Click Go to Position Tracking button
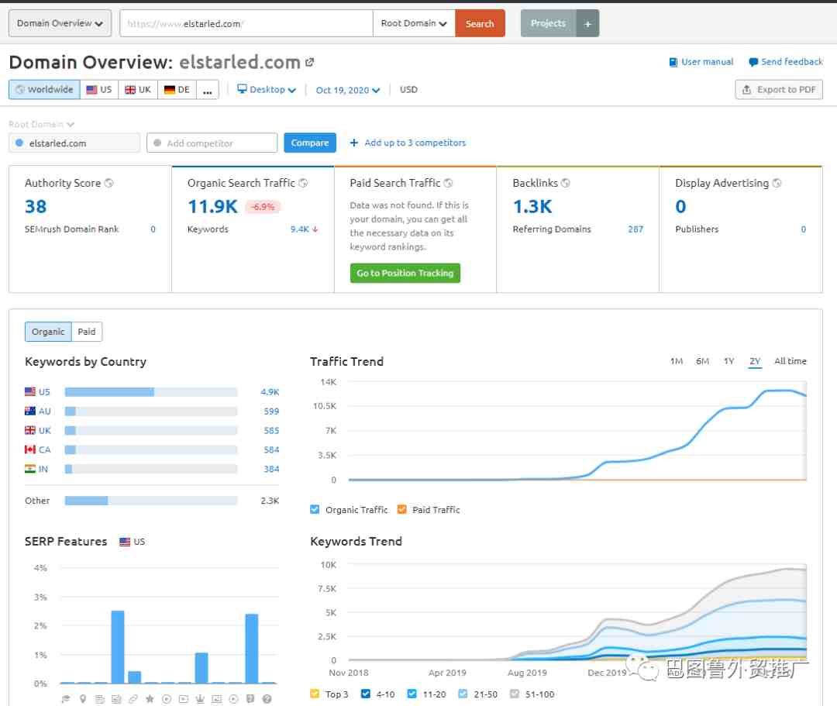The width and height of the screenshot is (837, 706). [405, 273]
